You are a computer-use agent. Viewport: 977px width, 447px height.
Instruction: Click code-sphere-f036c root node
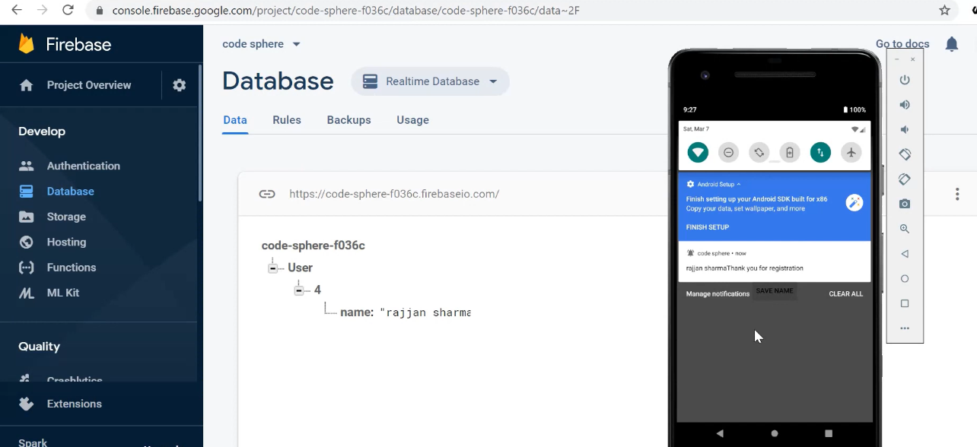313,246
